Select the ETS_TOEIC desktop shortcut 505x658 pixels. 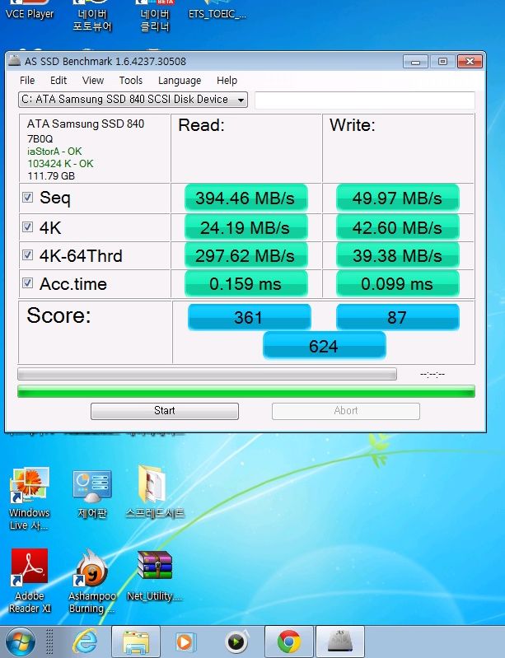click(217, 11)
